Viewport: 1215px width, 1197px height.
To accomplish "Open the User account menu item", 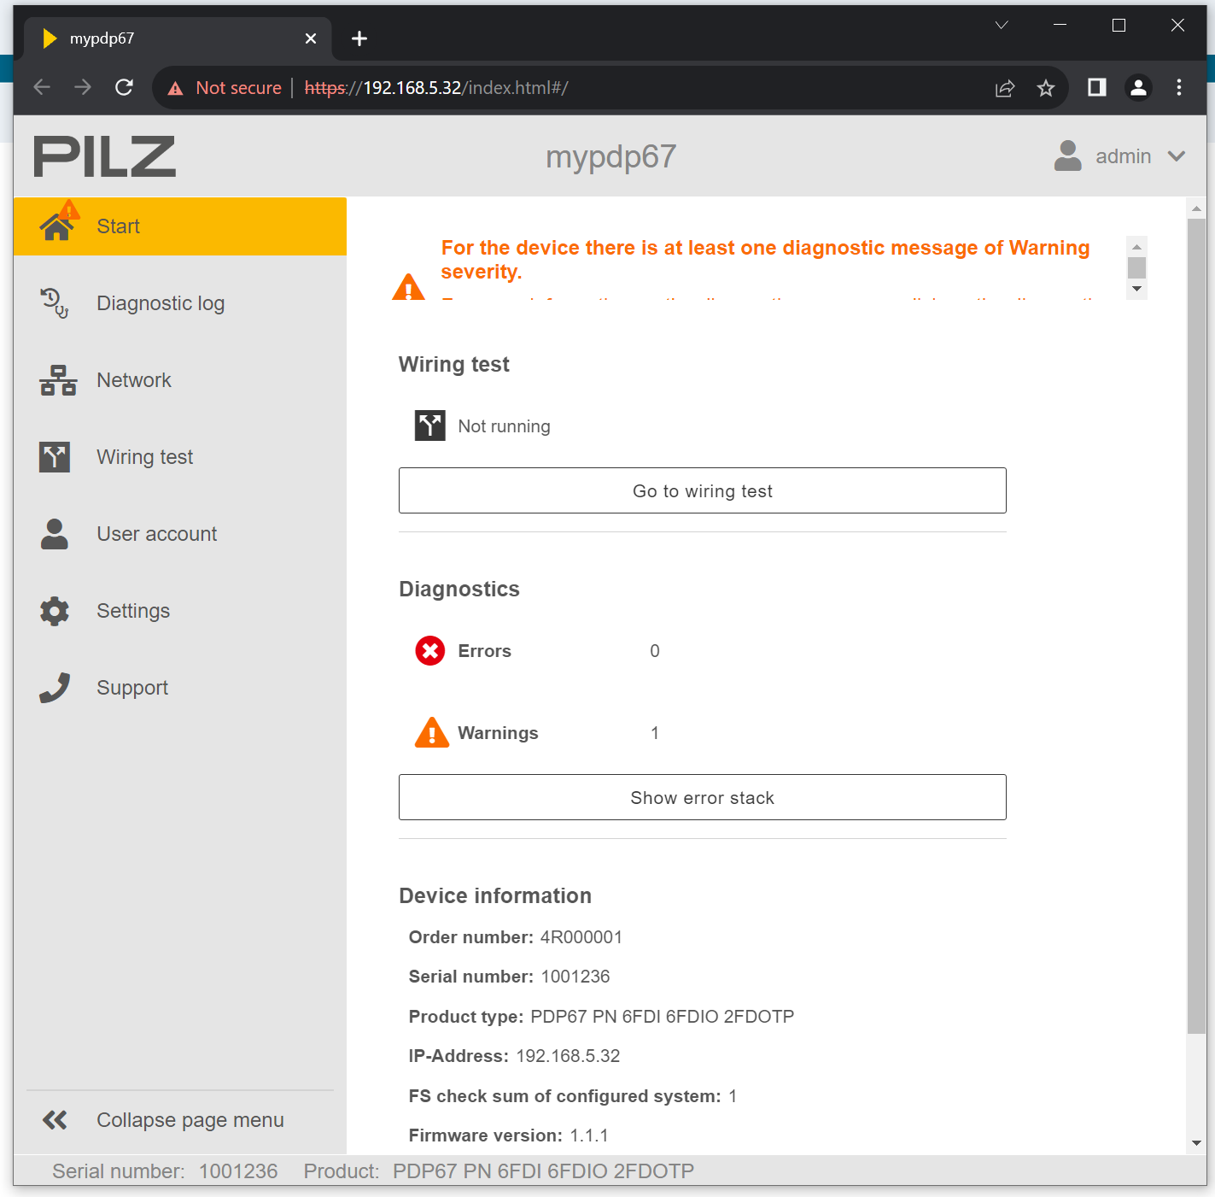I will pos(180,534).
